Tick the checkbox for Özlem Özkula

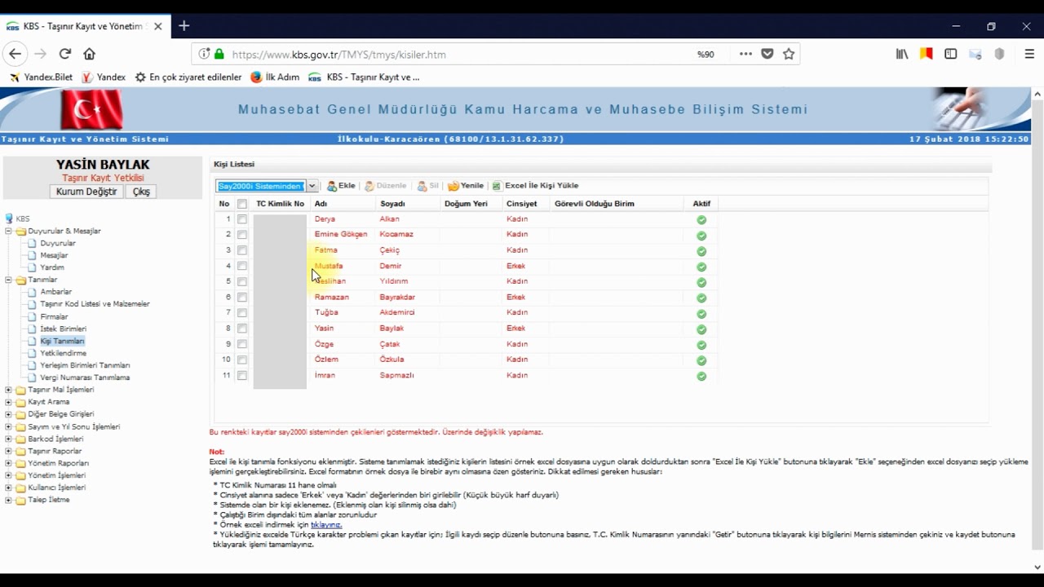point(242,360)
